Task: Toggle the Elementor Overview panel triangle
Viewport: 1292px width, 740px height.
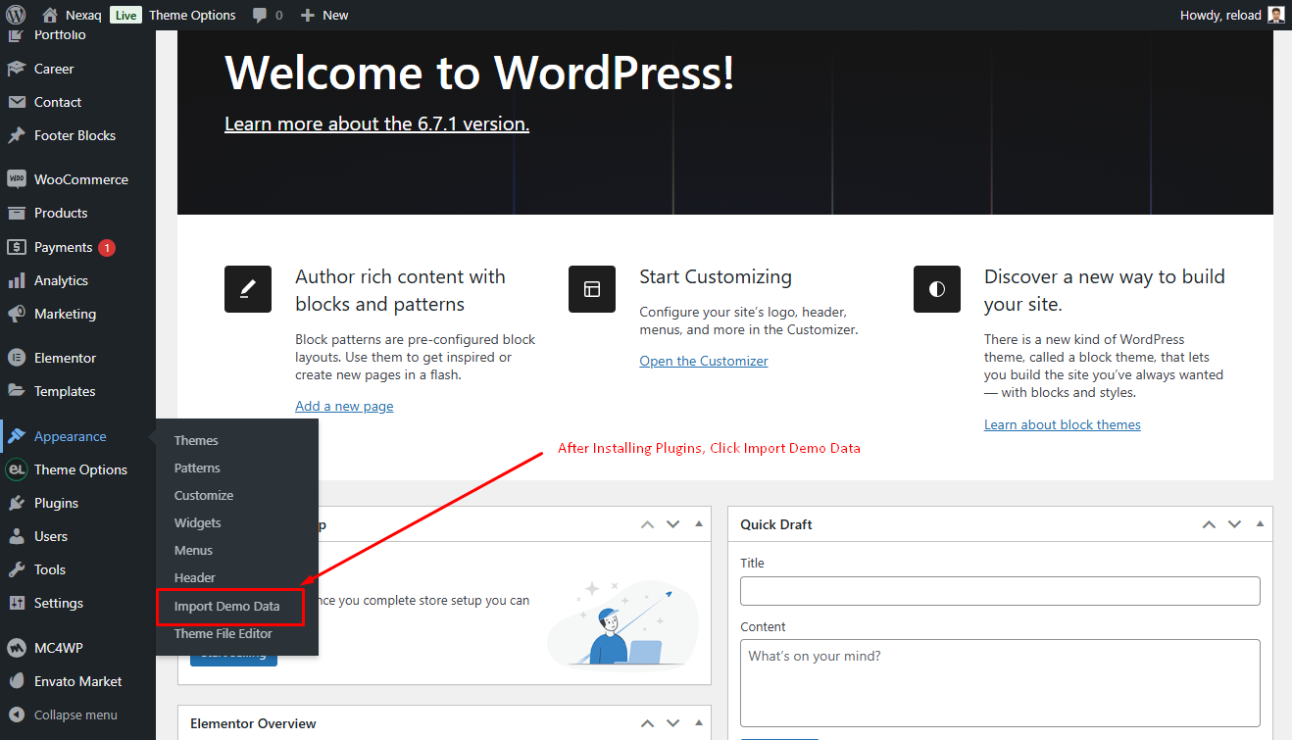Action: 698,723
